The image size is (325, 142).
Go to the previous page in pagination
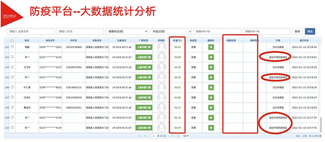point(145,136)
